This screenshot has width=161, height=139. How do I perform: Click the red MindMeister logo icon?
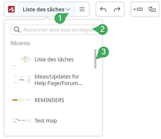11,9
